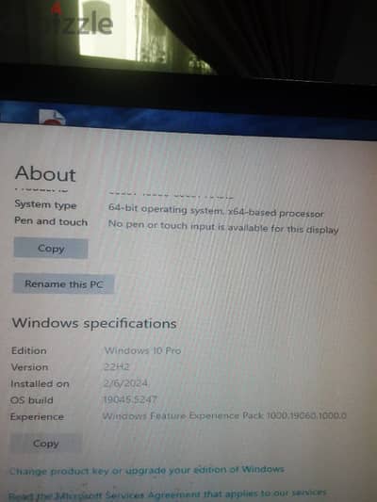Viewport: 377px width, 502px height.
Task: Click the About page heading
Action: (x=45, y=173)
